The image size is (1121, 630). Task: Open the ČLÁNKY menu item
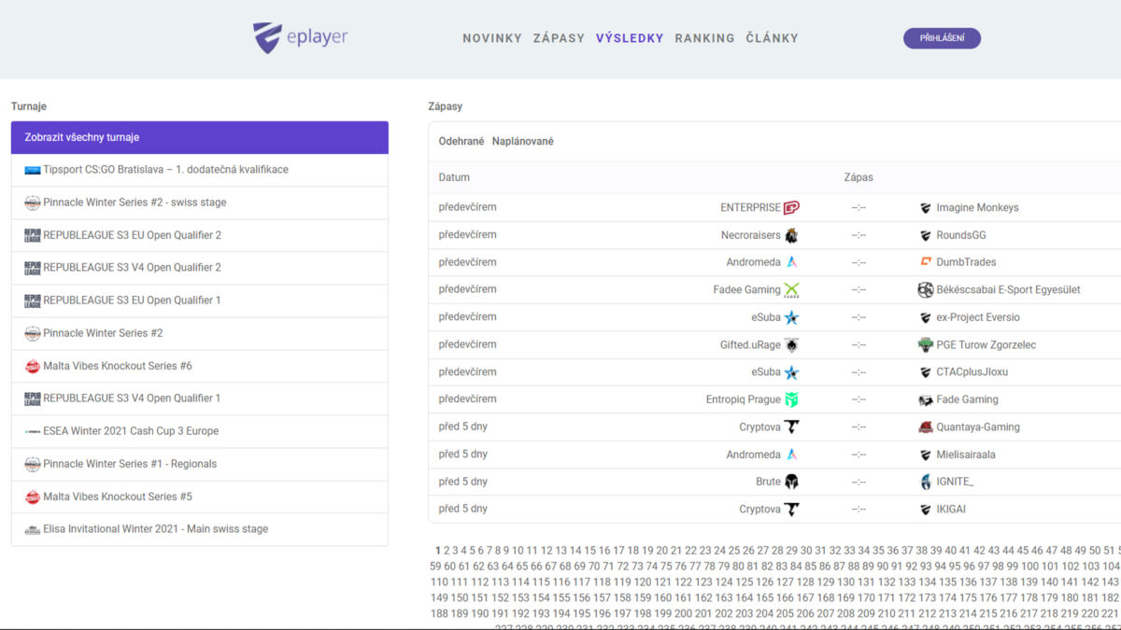click(x=773, y=38)
